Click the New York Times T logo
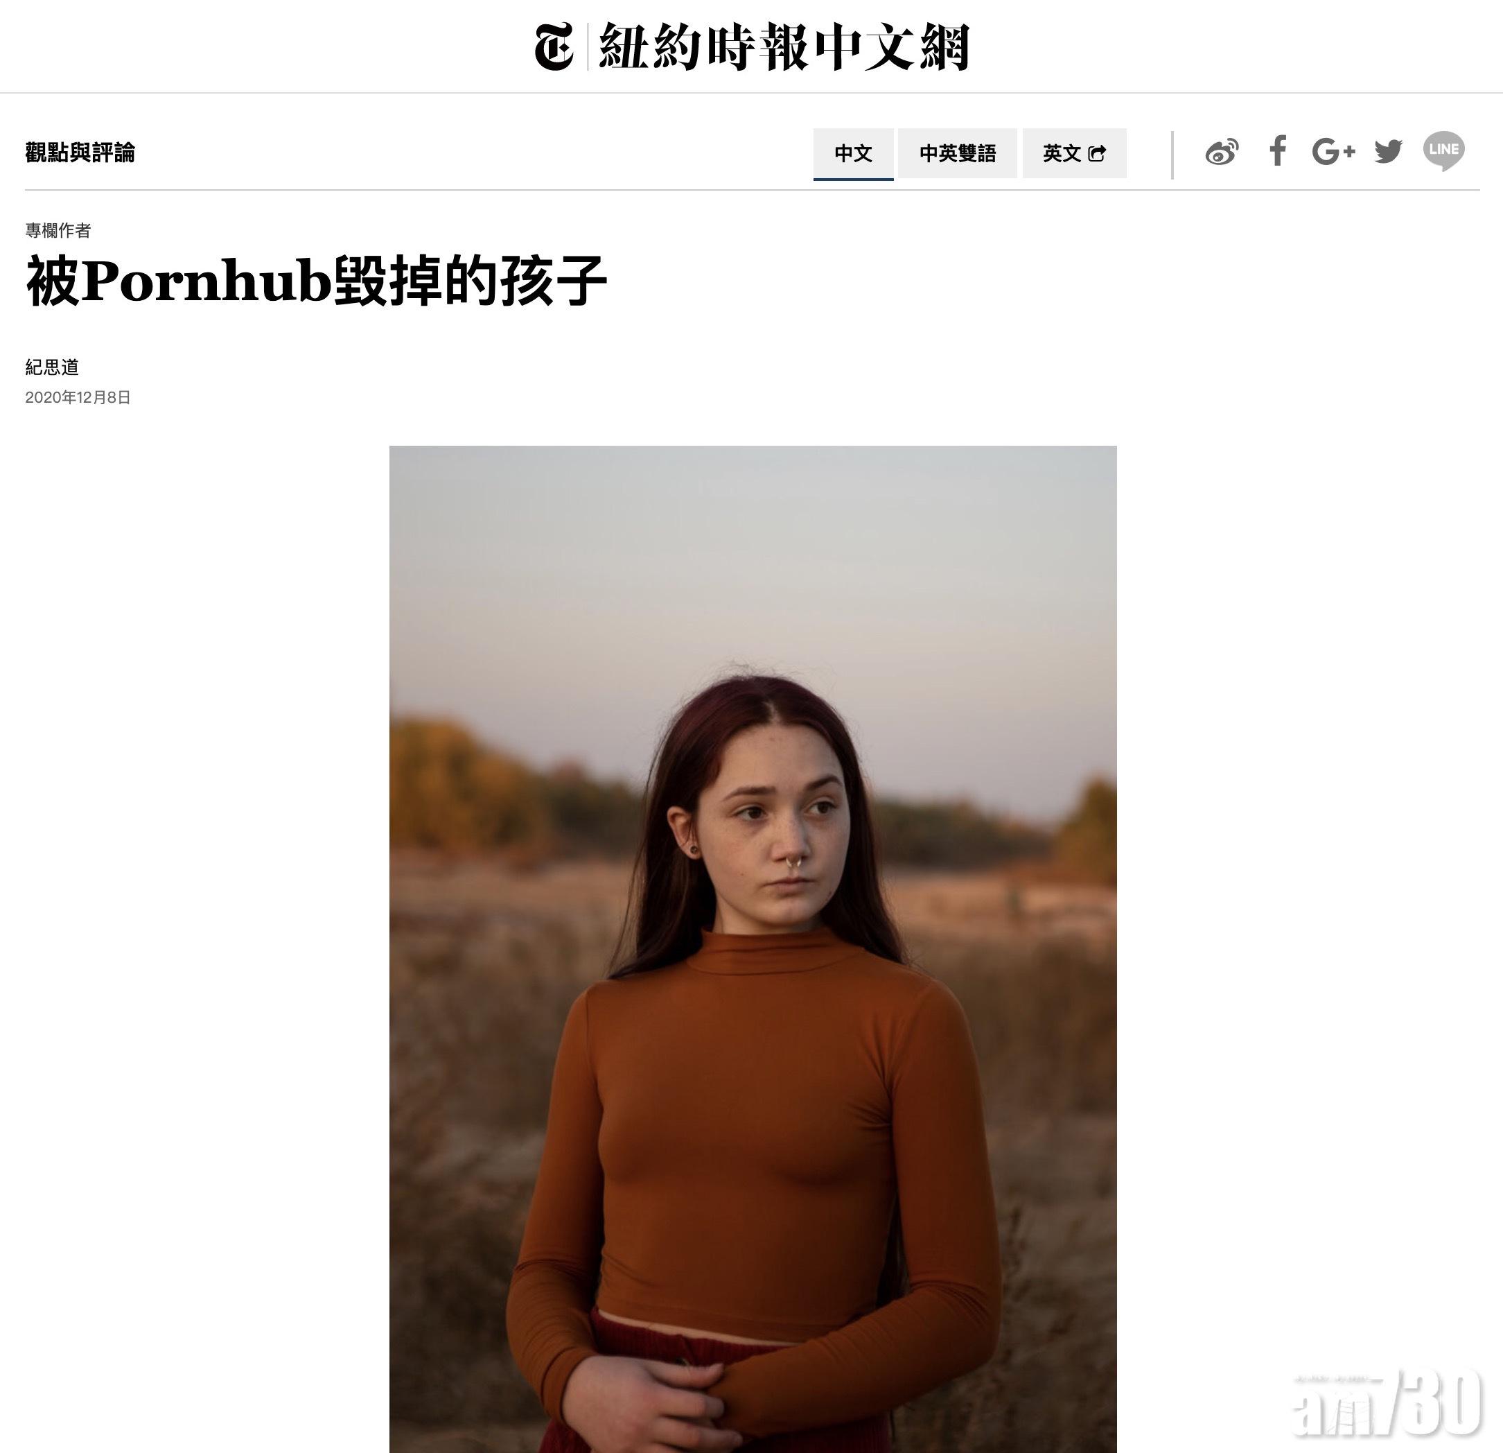 554,47
